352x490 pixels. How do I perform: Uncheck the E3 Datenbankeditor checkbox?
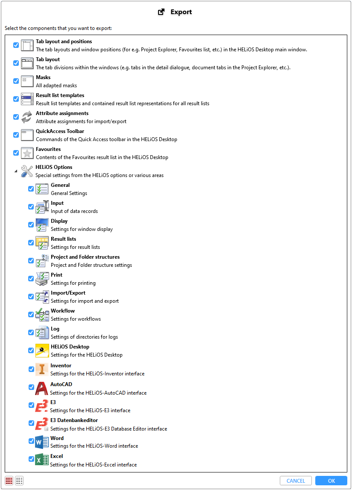[x=31, y=423]
